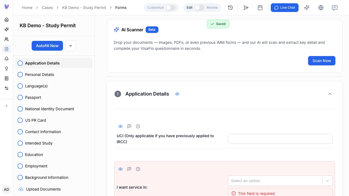
Task: Click the This field is required error icon
Action: click(x=234, y=193)
